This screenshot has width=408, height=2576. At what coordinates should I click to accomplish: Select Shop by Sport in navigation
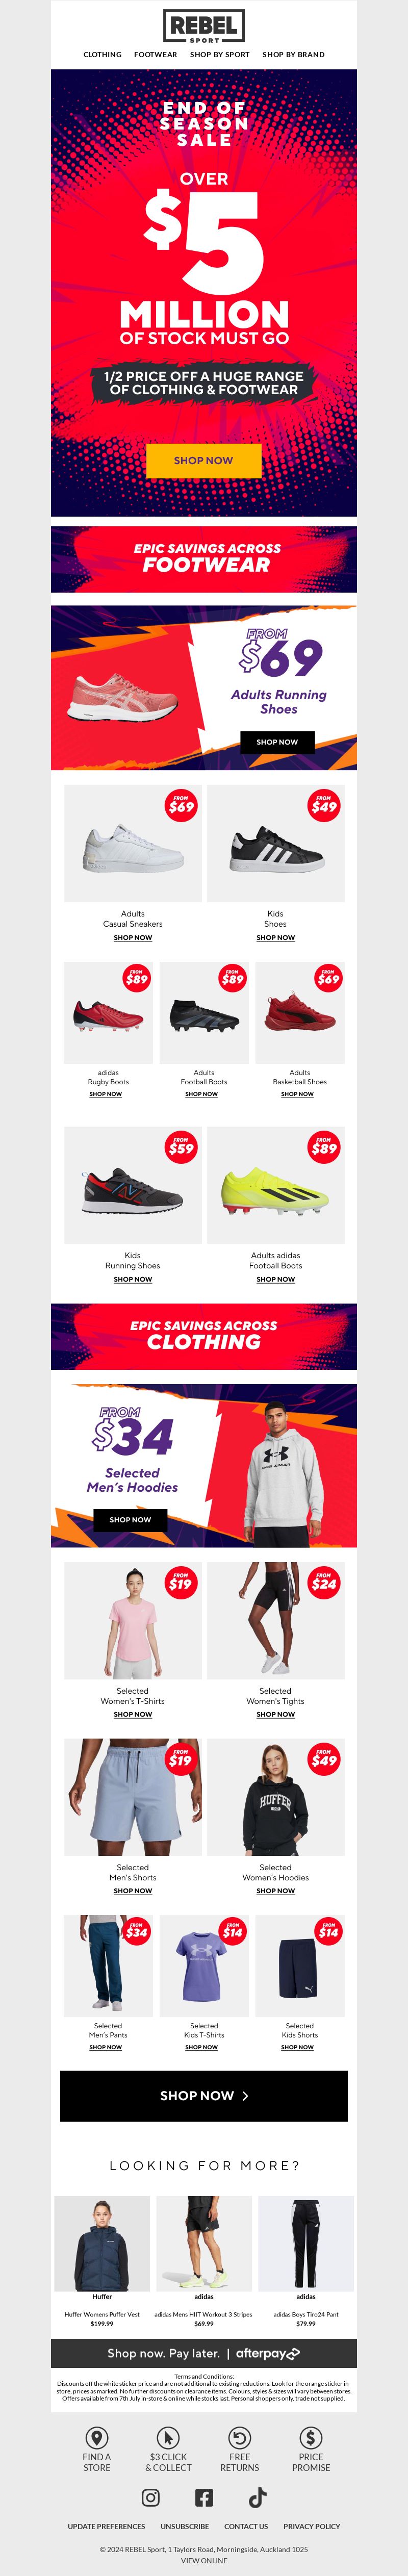[220, 55]
